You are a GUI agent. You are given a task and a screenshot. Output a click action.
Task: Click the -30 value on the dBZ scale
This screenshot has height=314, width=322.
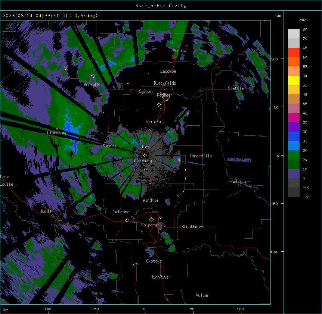306,197
